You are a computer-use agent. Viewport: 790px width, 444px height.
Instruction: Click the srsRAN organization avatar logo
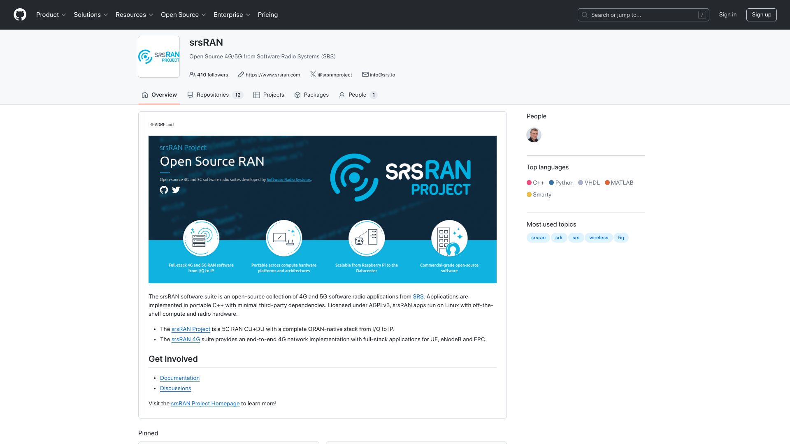pyautogui.click(x=159, y=57)
